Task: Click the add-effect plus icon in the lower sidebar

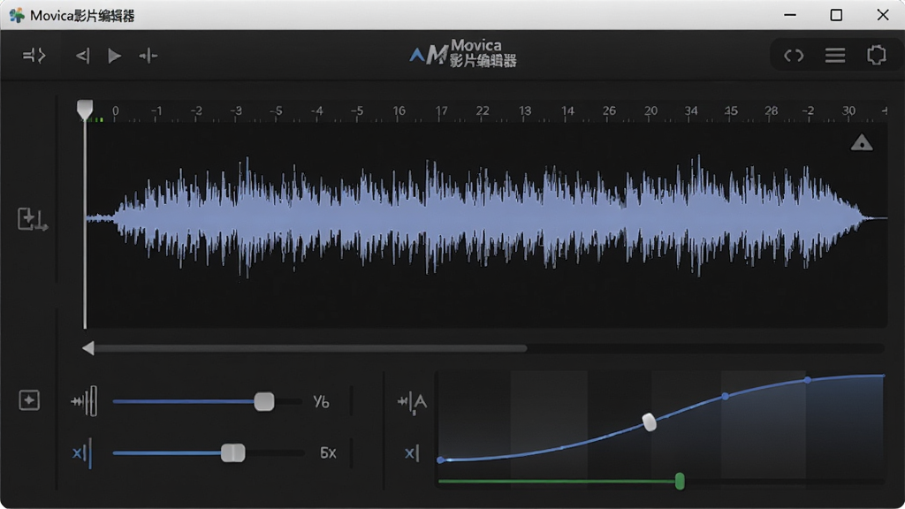Action: [29, 400]
